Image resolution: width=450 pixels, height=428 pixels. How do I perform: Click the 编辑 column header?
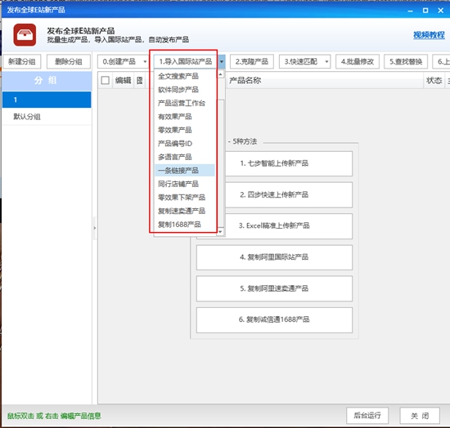[123, 81]
